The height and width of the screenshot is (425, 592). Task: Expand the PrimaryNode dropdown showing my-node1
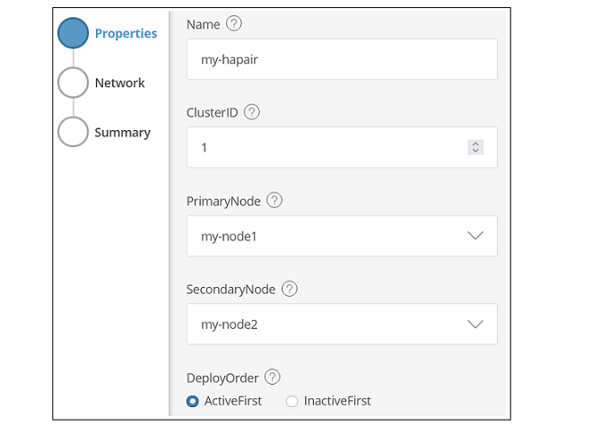point(342,236)
